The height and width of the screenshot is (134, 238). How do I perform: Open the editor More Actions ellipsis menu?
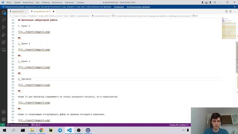tap(235, 12)
